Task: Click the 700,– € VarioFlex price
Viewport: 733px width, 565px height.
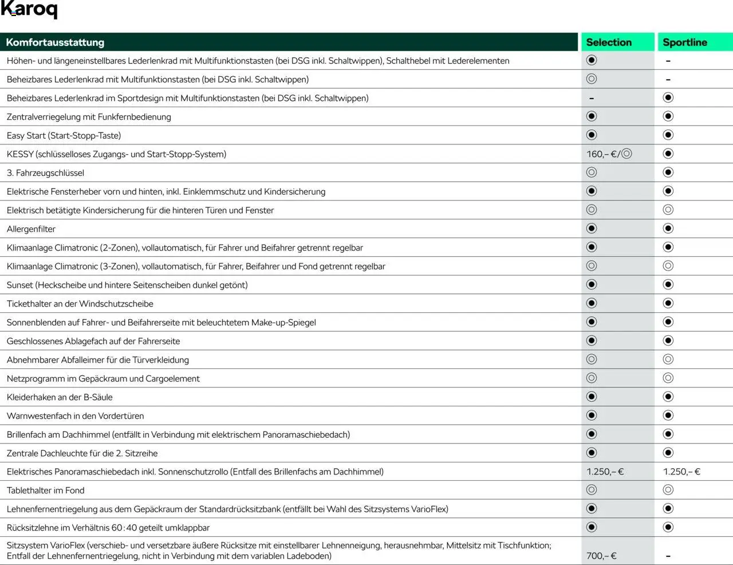Action: click(601, 556)
